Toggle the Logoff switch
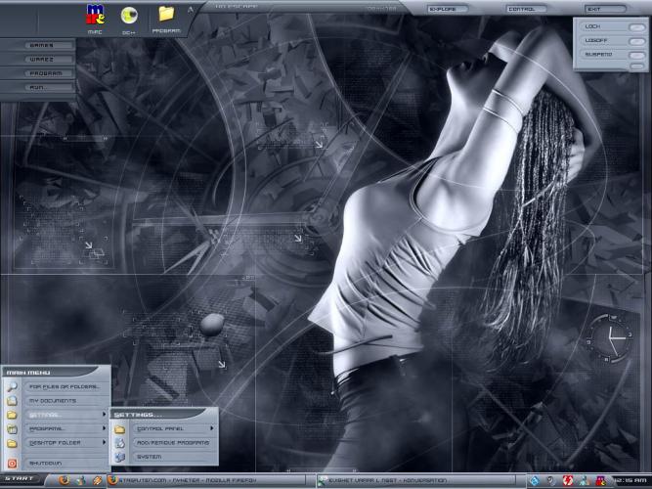 636,40
